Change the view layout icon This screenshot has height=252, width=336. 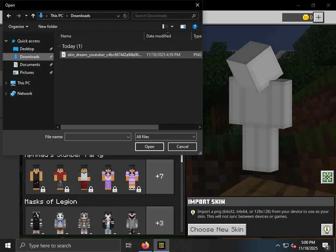click(165, 26)
